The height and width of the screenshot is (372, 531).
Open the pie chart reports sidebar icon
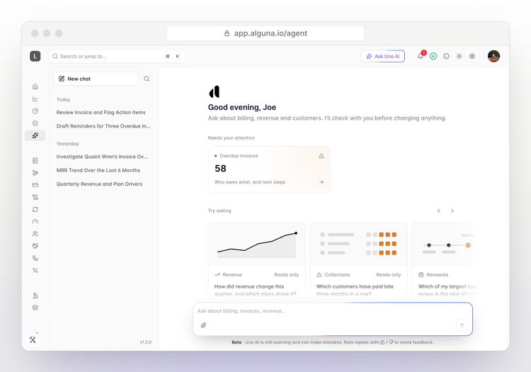tap(35, 111)
